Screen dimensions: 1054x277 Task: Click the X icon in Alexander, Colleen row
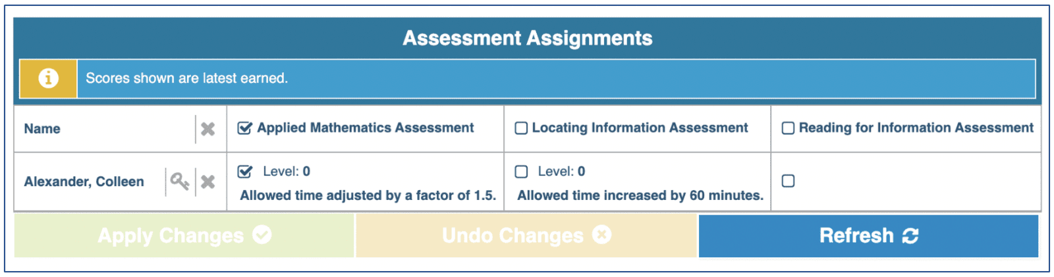pyautogui.click(x=208, y=182)
